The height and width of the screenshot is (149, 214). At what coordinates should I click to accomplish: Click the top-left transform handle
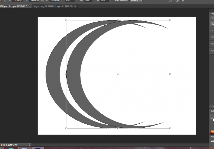(66, 20)
